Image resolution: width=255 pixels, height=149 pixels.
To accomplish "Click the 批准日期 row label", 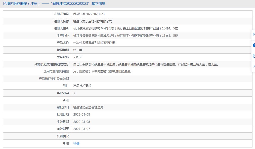I will tap(63, 114).
